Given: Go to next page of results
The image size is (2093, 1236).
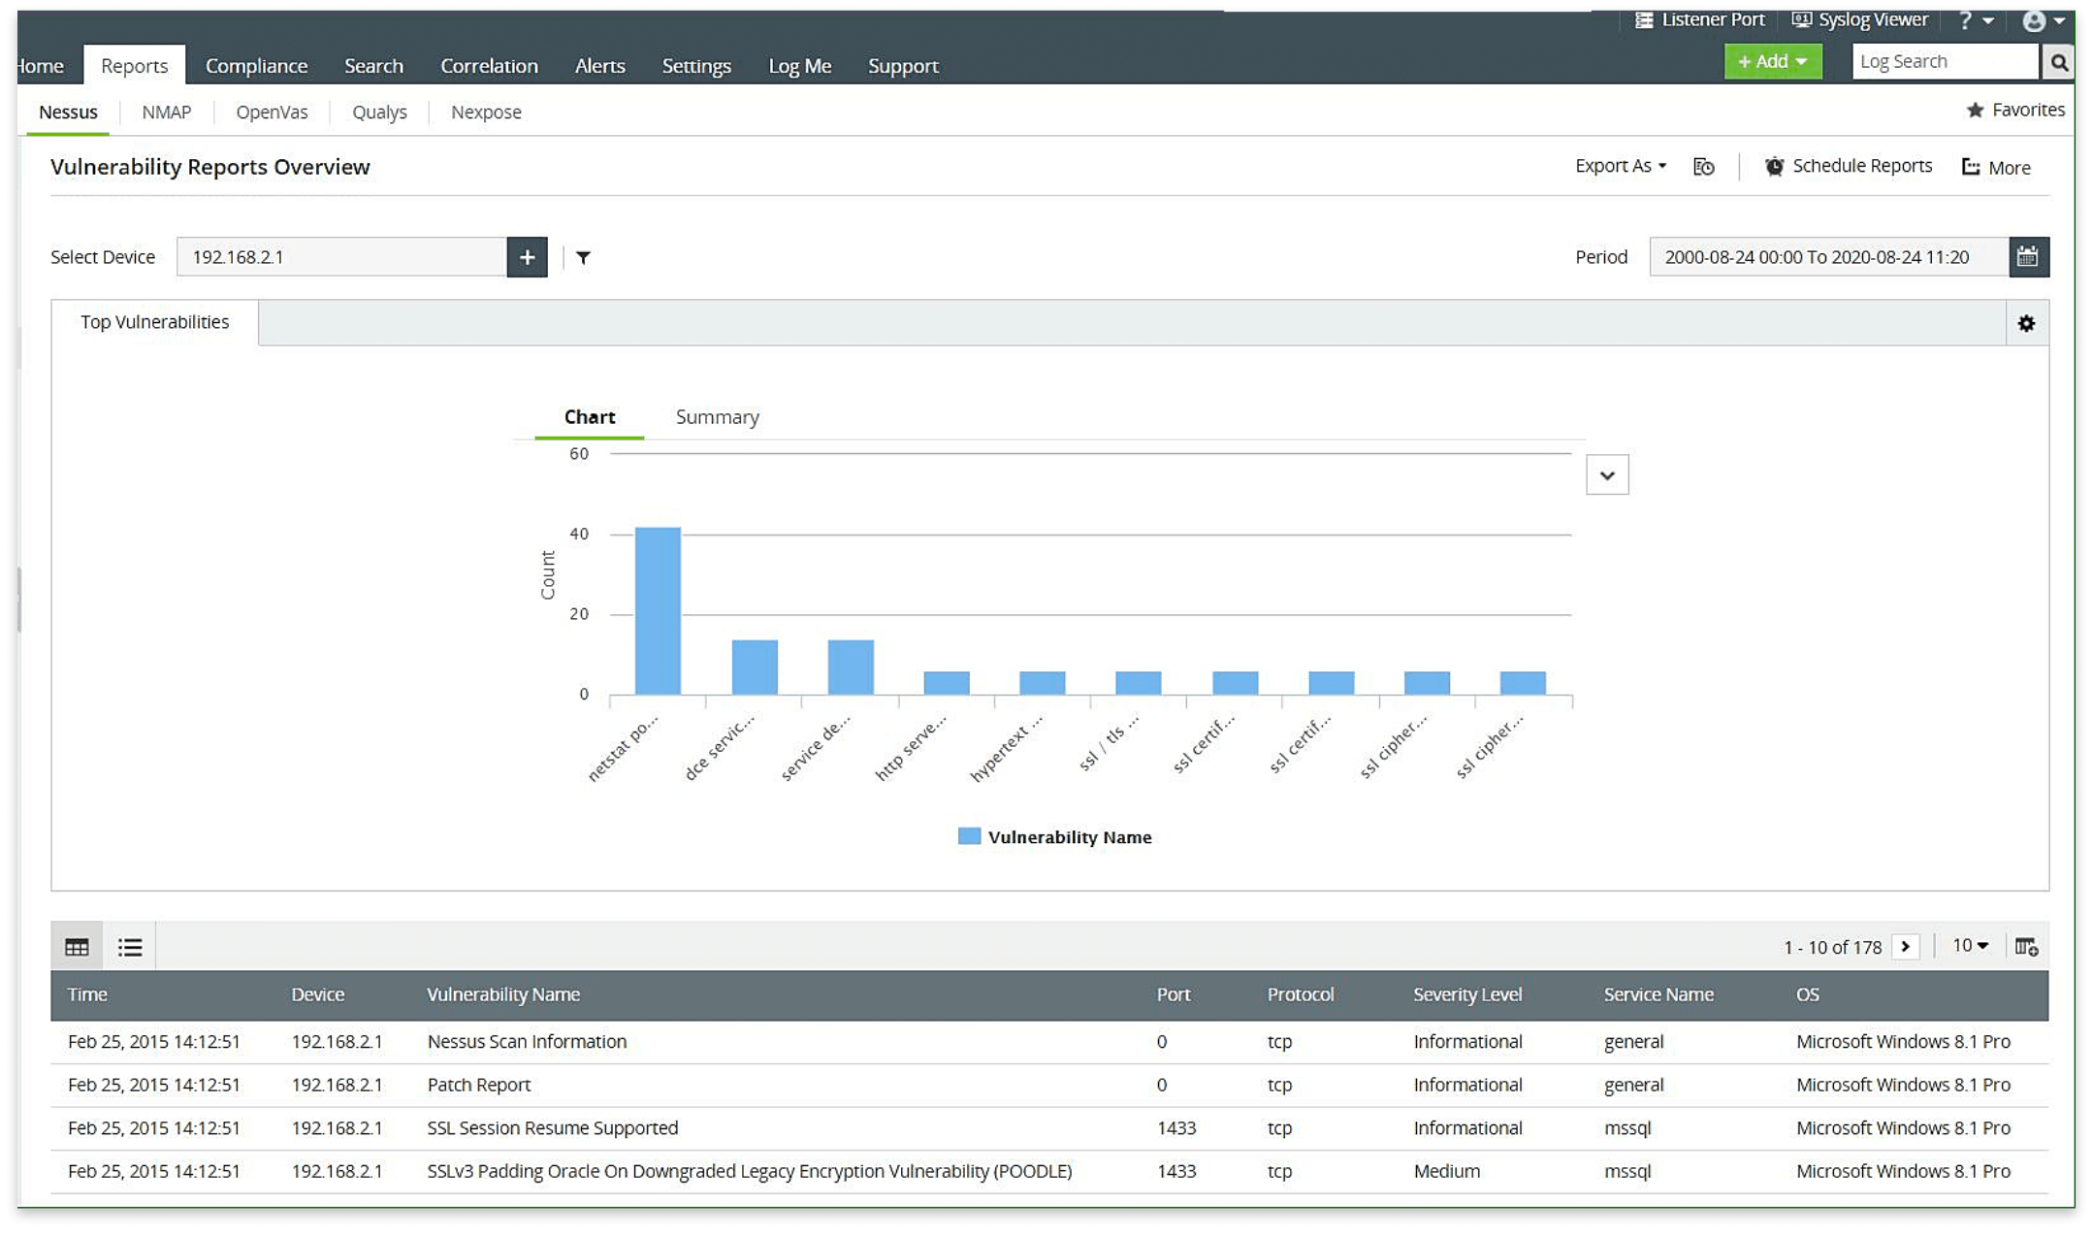Looking at the screenshot, I should click(1905, 946).
